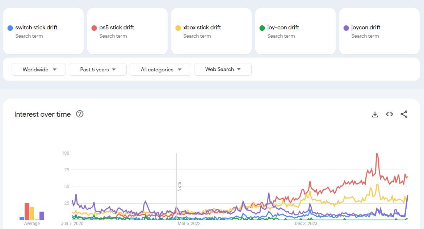Viewport: 424px width, 229px height.
Task: Click the yellow dot for xbox stick drift
Action: [178, 28]
